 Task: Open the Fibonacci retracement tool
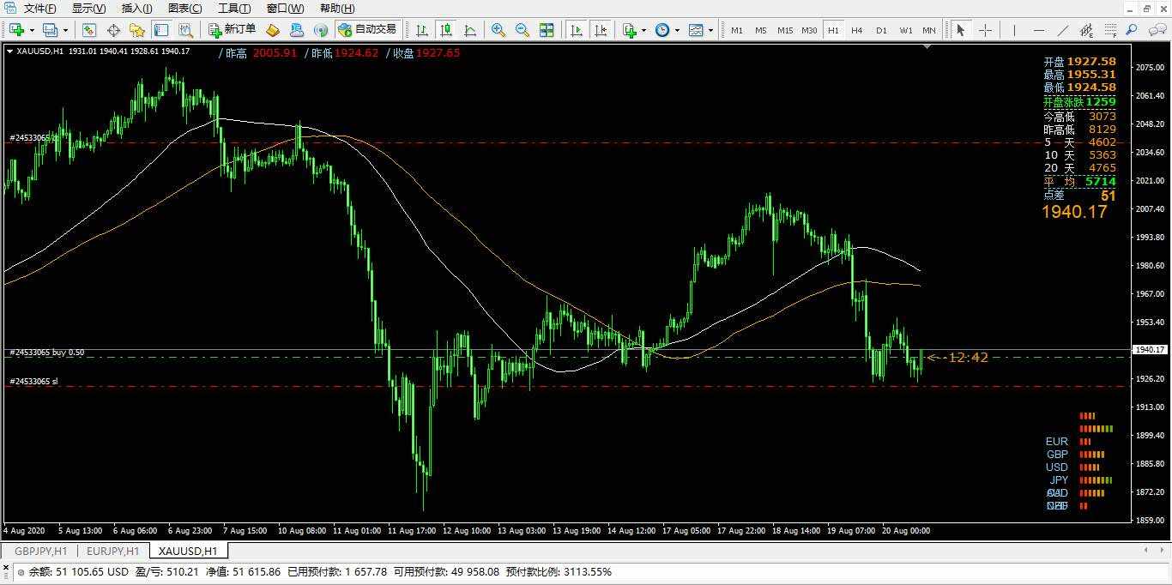click(x=1109, y=30)
